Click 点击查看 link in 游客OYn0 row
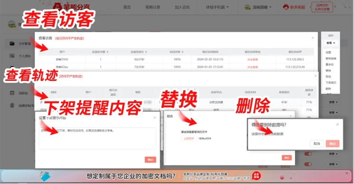 click(252, 59)
